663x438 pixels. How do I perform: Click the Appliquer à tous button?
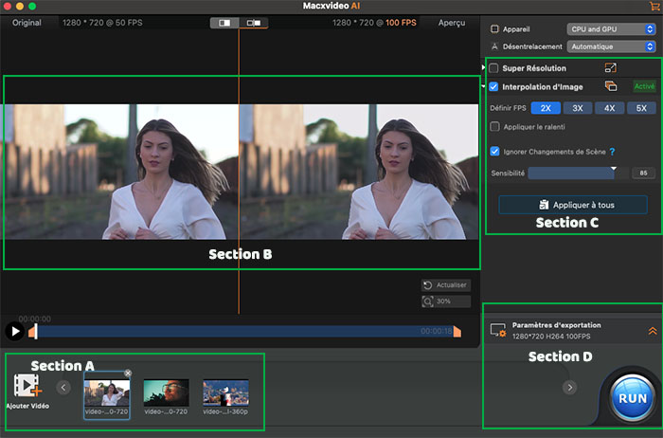573,205
